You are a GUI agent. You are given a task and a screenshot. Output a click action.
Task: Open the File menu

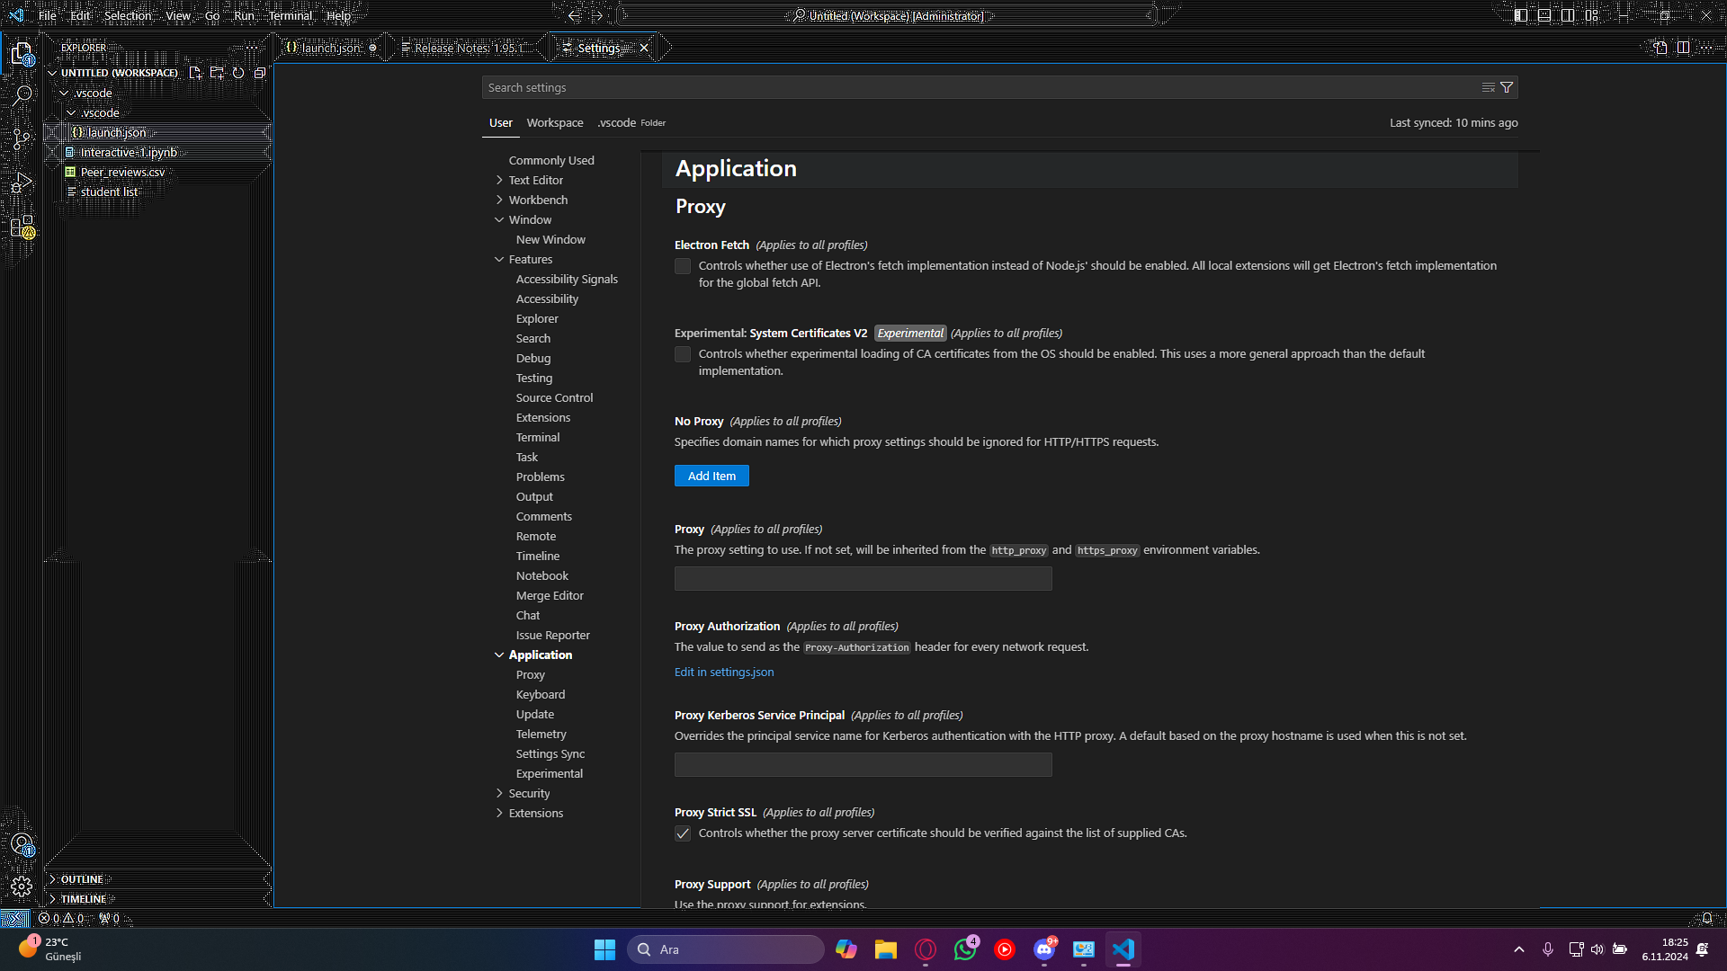pos(48,15)
